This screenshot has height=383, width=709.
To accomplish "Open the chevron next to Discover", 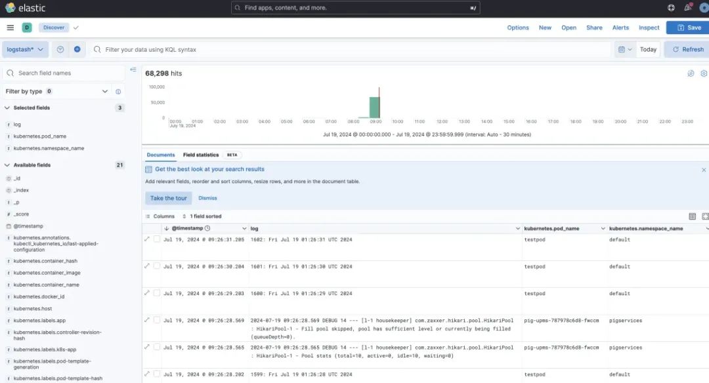I will click(76, 28).
